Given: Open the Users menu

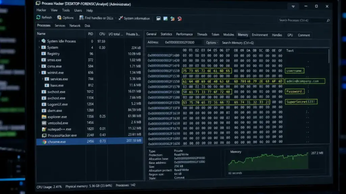Looking at the screenshot, I should point(78,10).
